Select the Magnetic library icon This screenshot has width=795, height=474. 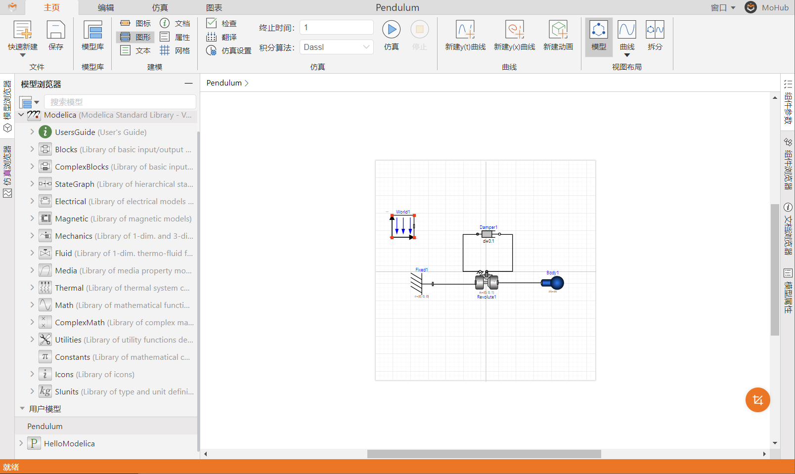pyautogui.click(x=45, y=218)
